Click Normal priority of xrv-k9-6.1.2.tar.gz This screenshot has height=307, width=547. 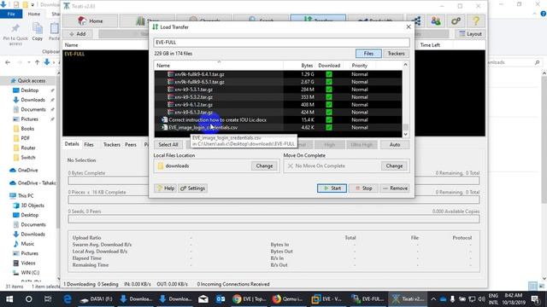tap(359, 104)
